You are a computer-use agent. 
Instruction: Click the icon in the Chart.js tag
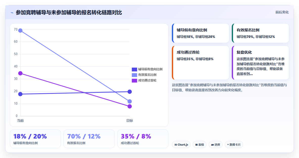176,145
